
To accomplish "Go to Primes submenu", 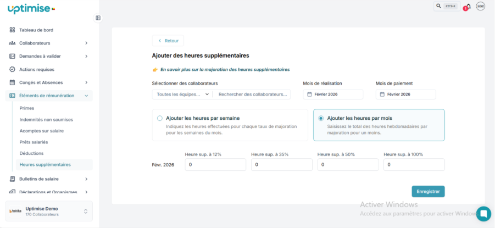I will 26,108.
